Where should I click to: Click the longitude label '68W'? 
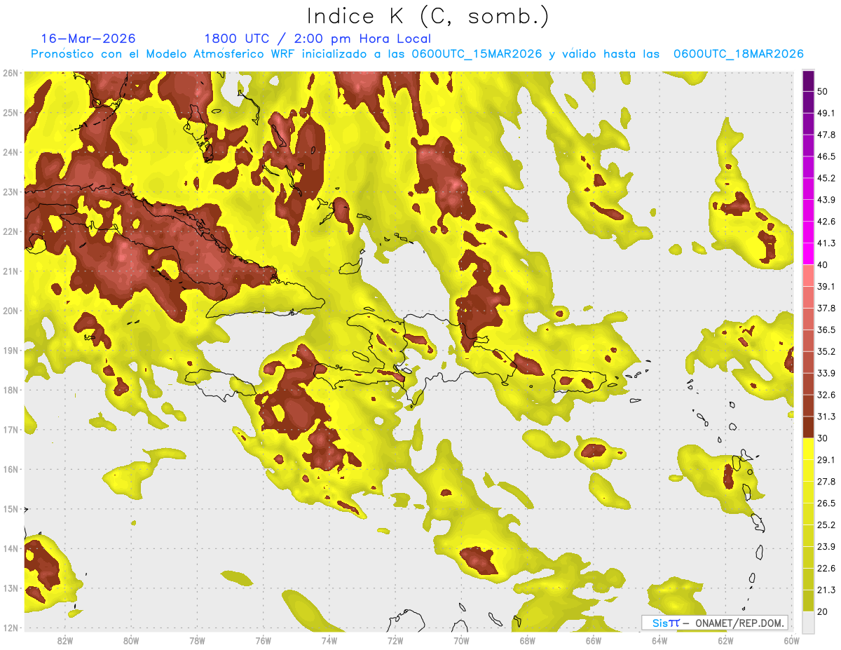[528, 641]
